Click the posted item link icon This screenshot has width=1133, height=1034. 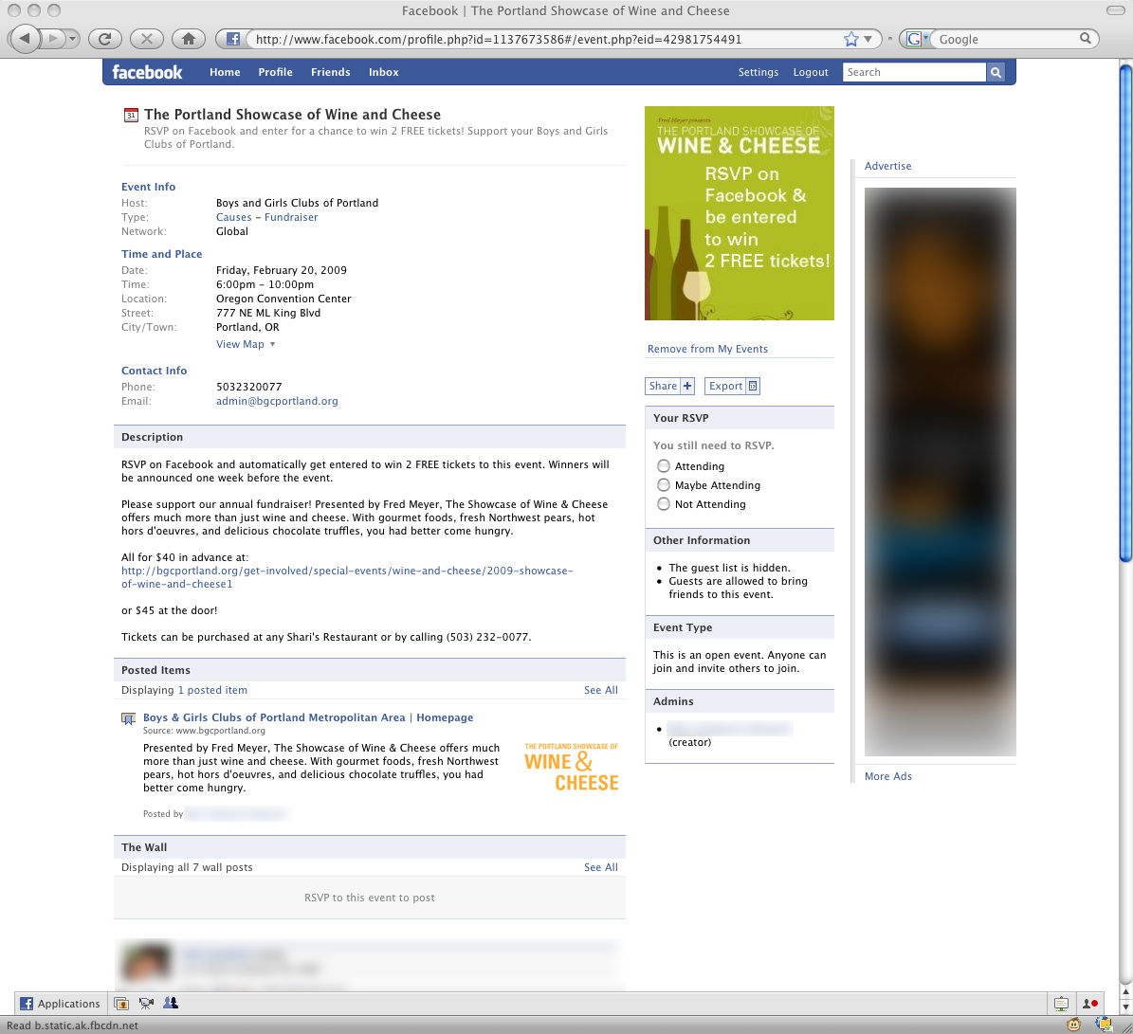(128, 718)
